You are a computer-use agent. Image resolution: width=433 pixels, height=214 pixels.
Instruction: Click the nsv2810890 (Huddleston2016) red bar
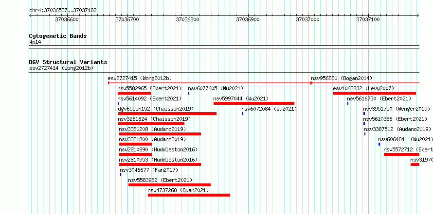(x=135, y=154)
